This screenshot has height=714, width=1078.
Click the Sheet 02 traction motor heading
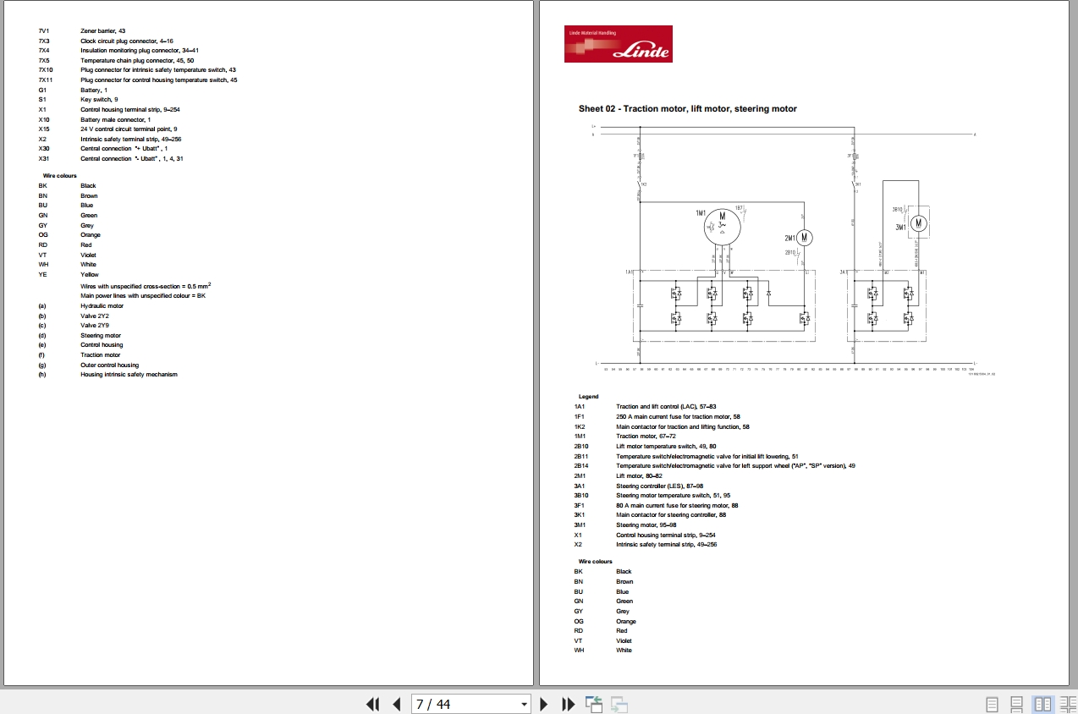687,108
